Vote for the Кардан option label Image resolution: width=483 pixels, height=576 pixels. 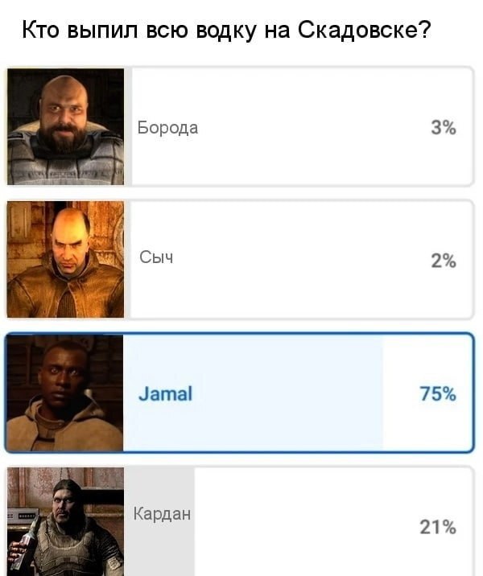coord(162,513)
